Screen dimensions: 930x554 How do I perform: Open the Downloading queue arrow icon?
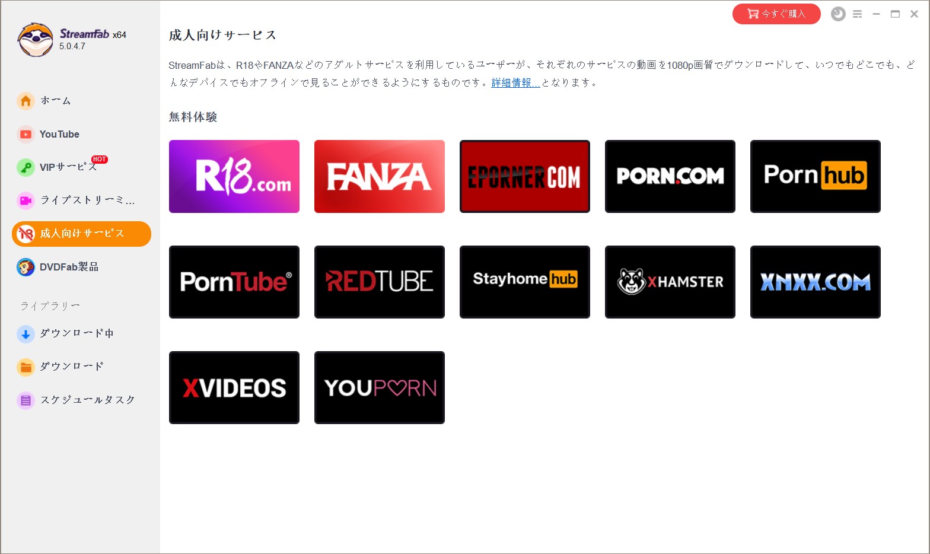[26, 334]
